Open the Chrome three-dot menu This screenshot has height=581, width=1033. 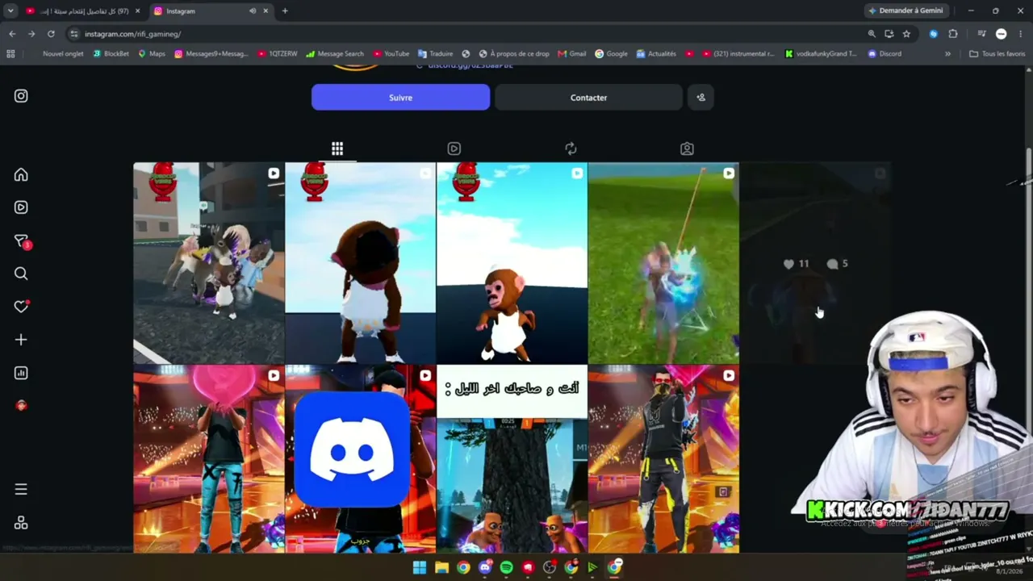click(1021, 34)
